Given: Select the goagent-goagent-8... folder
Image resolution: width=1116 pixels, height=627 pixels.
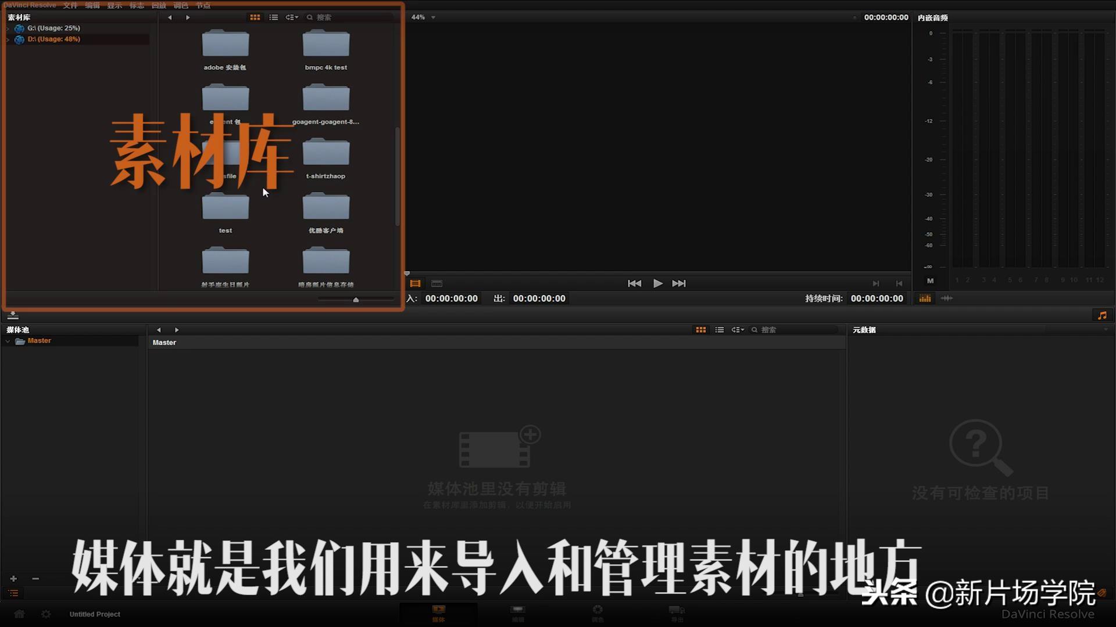Looking at the screenshot, I should 325,105.
